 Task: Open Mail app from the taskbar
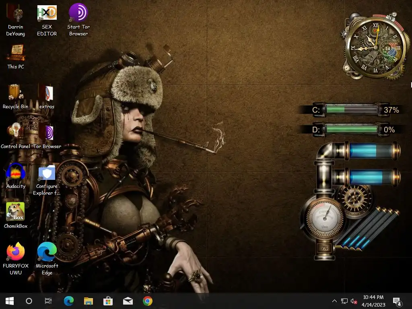click(x=128, y=301)
